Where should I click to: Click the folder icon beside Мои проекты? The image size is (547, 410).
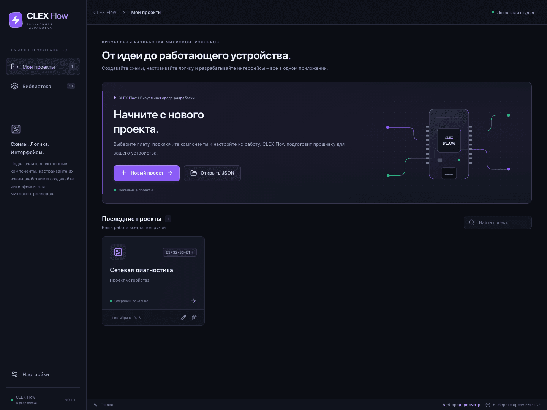(14, 67)
